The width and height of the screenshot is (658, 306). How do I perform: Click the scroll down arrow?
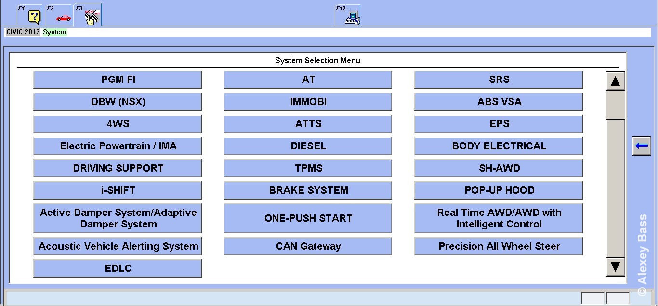615,266
